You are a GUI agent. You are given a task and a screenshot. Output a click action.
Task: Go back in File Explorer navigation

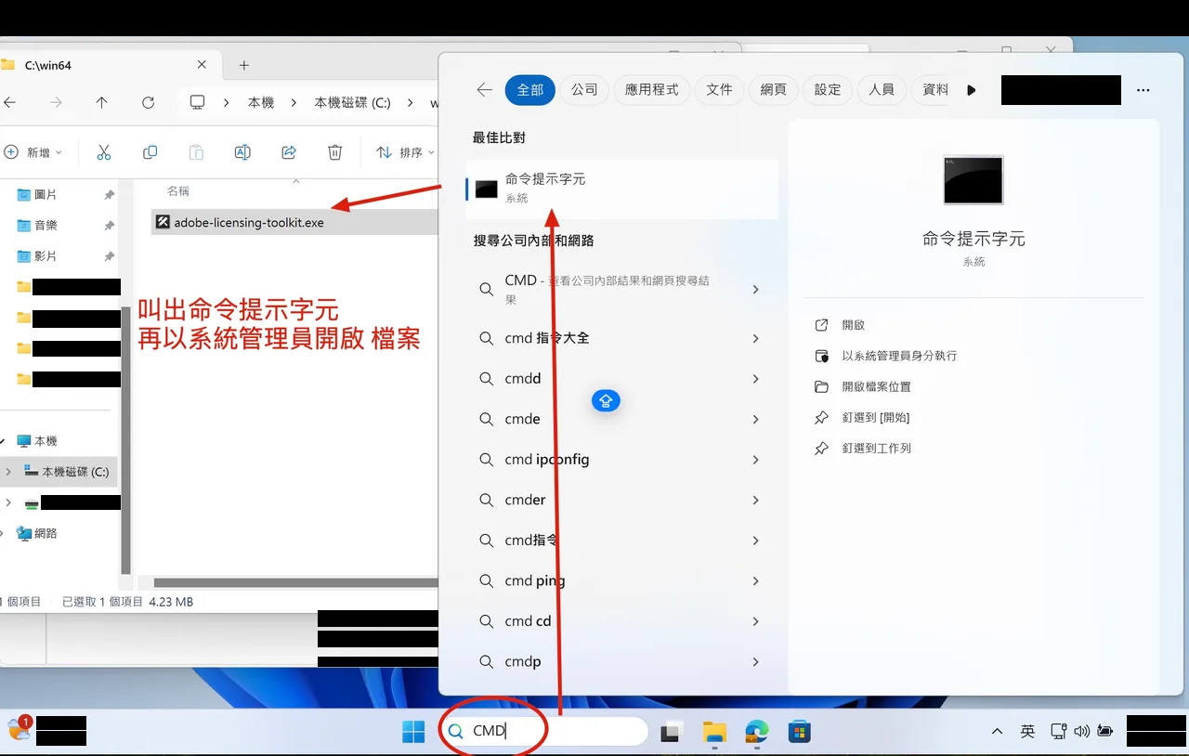pos(9,103)
